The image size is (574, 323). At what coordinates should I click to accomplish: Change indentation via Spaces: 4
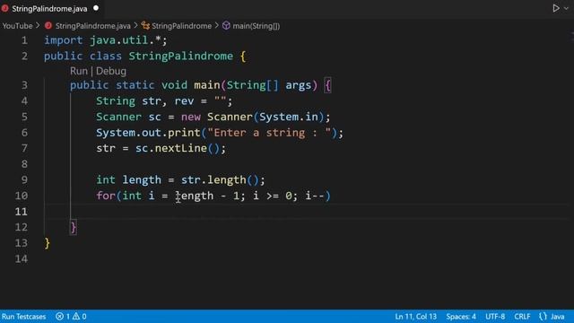[x=461, y=317]
